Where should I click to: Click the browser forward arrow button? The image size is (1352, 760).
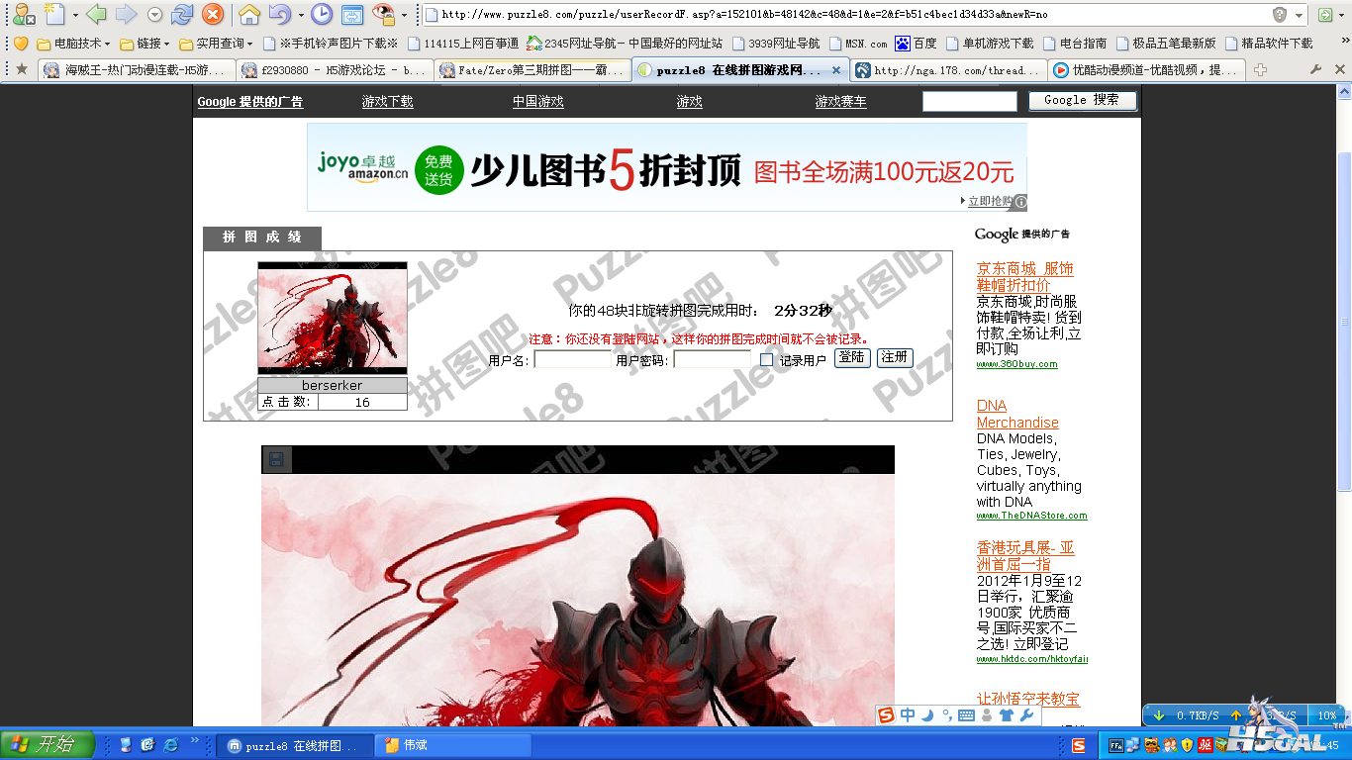(126, 15)
